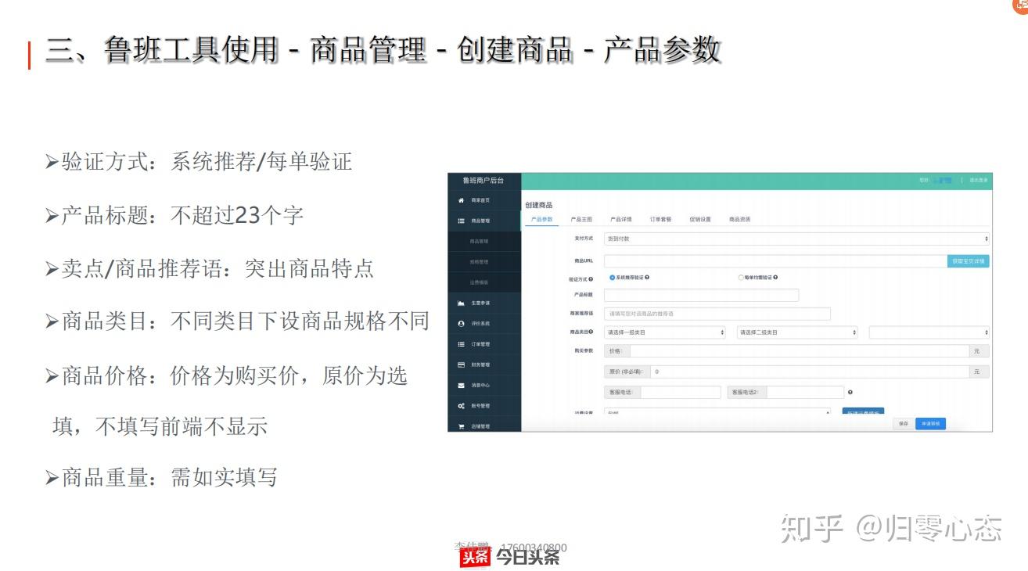Click help icon after 系统推荐验证 option
Screen dimensions: 1028x571
[647, 277]
